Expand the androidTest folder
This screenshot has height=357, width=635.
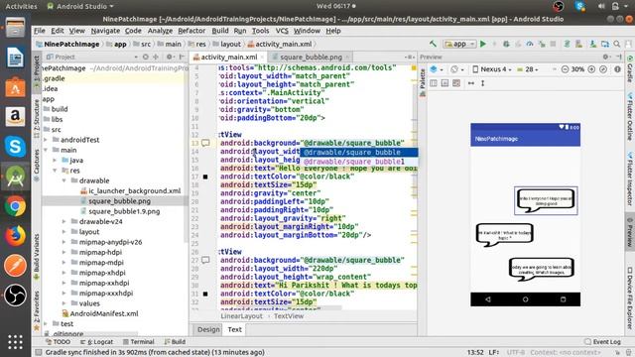coord(46,140)
